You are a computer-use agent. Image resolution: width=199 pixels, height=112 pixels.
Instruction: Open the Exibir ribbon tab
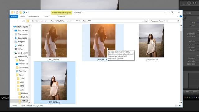(x=46, y=16)
